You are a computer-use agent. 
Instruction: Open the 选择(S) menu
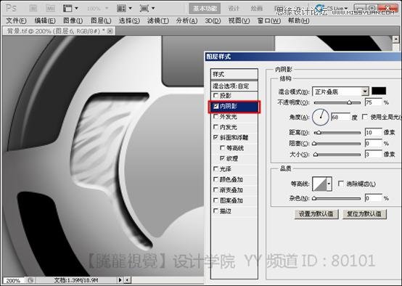coord(129,20)
